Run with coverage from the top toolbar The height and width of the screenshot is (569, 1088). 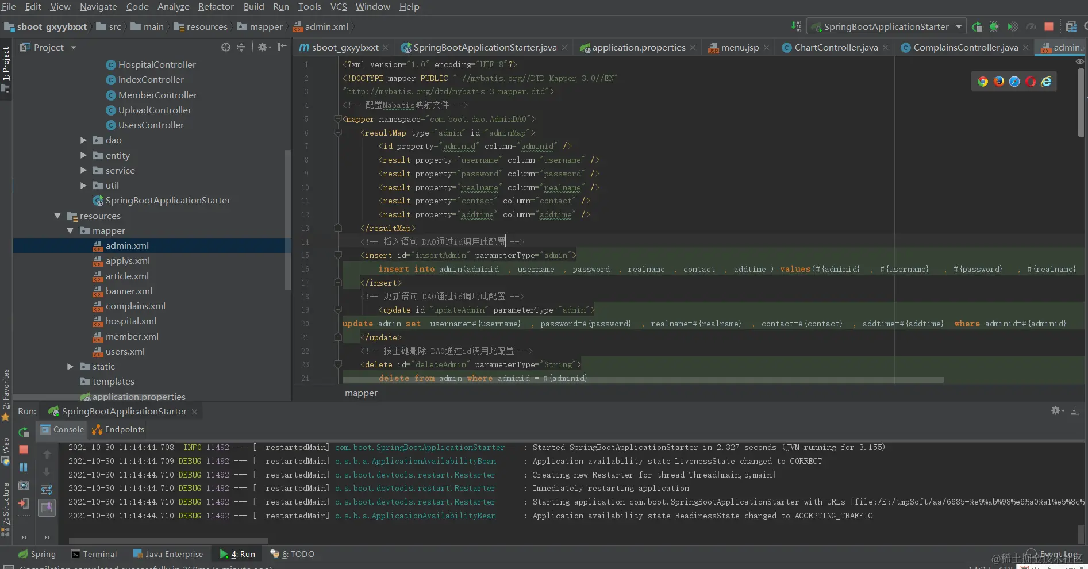point(1013,26)
